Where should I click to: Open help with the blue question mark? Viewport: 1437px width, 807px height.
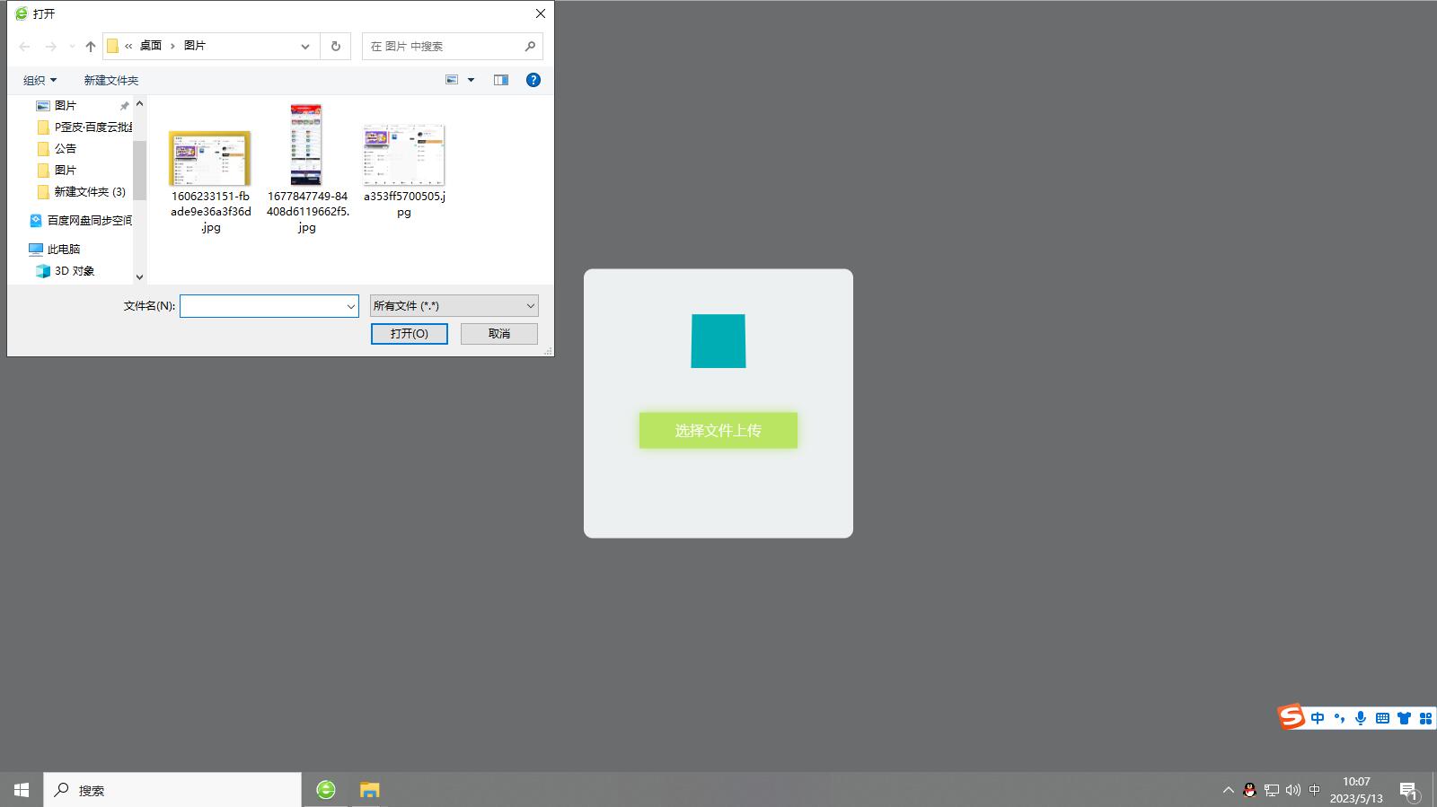coord(533,80)
